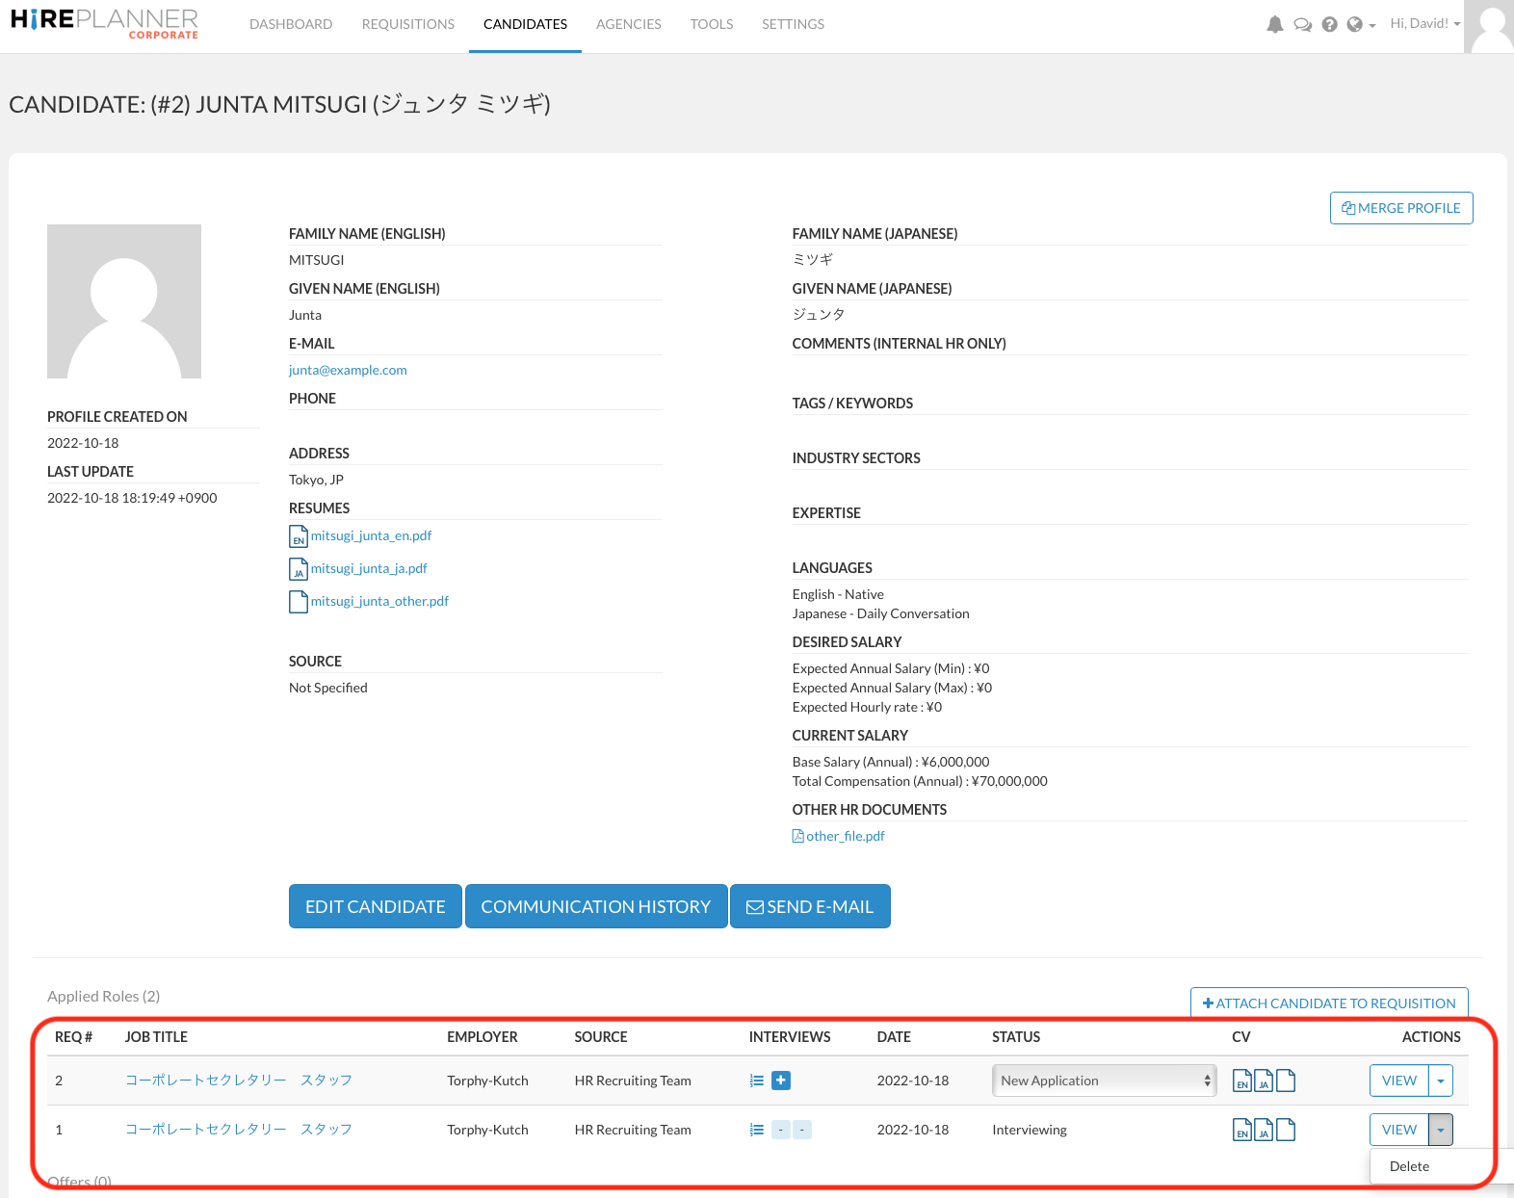Screen dimensions: 1514x1198
Task: Expand the Hi, David! user menu
Action: click(1424, 24)
